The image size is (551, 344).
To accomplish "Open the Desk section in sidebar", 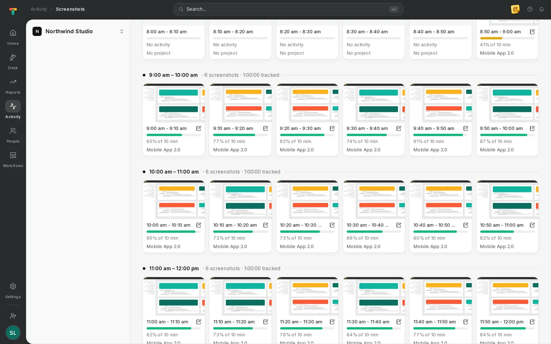I will click(13, 62).
